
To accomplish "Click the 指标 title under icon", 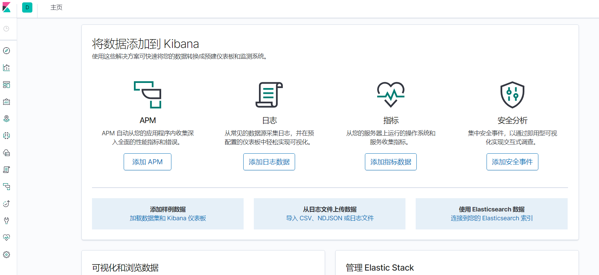I will tap(391, 120).
